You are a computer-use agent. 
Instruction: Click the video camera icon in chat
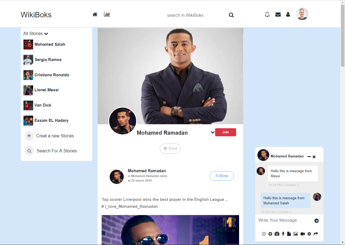(x=303, y=234)
